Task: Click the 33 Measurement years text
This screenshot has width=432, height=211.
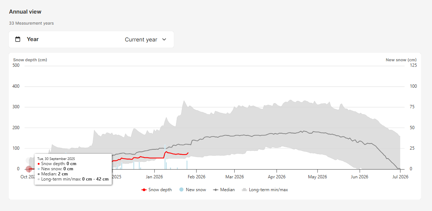Action: tap(32, 23)
